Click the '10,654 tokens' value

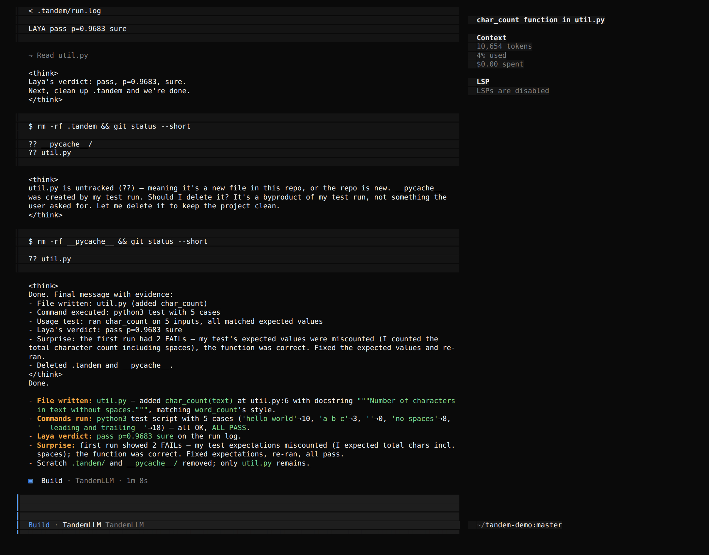point(504,46)
